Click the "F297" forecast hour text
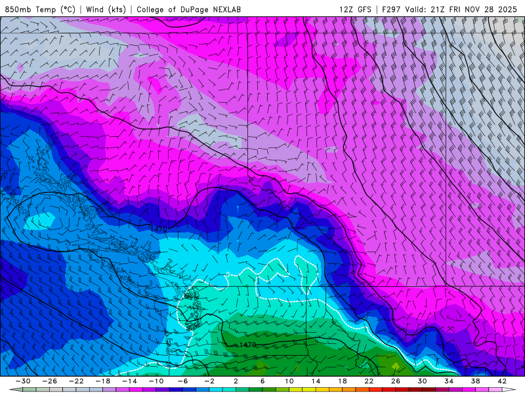Screen dimensions: 525x393 (x=391, y=9)
